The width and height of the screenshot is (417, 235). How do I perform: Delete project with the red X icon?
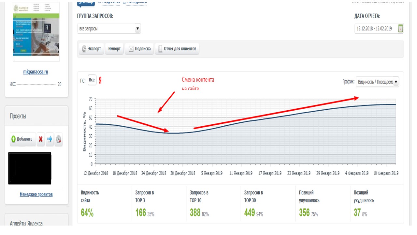pyautogui.click(x=41, y=139)
